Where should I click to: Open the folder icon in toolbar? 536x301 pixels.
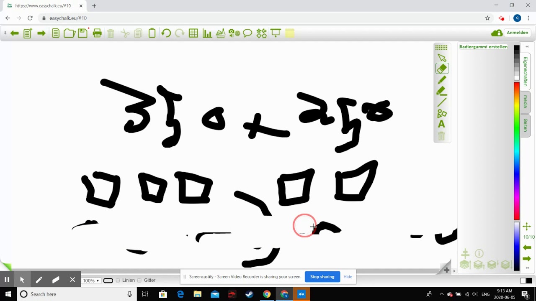pyautogui.click(x=69, y=33)
